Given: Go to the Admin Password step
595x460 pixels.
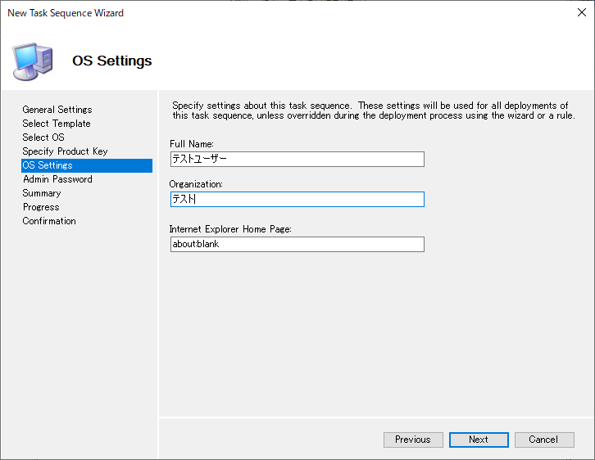Looking at the screenshot, I should pos(57,179).
